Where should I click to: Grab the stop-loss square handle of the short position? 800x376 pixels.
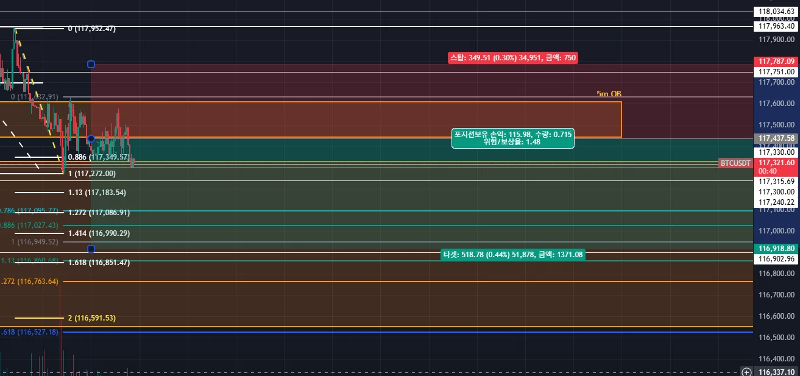pos(91,64)
